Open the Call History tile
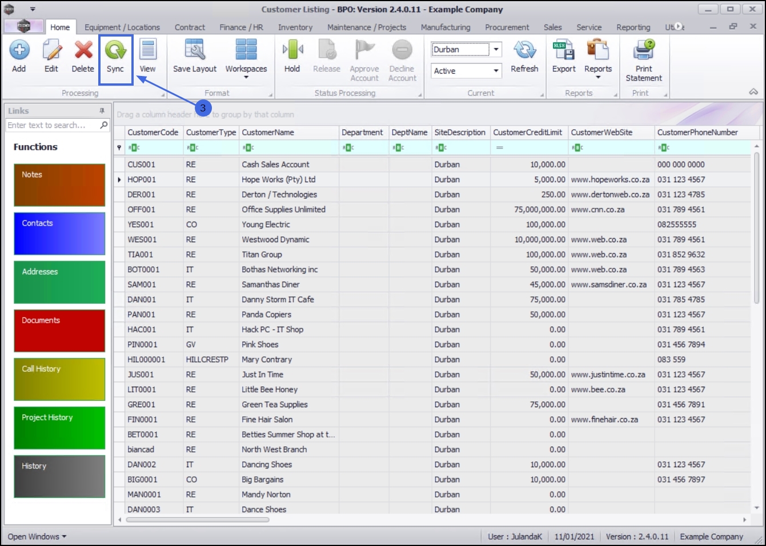The width and height of the screenshot is (766, 546). (59, 379)
